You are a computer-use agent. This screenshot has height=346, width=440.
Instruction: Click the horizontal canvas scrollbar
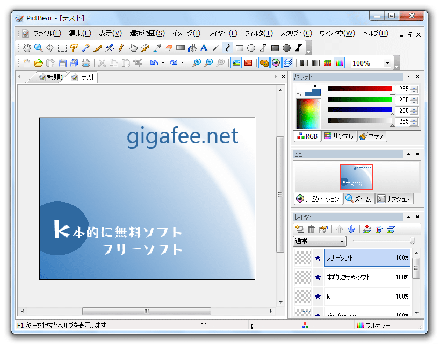(147, 311)
